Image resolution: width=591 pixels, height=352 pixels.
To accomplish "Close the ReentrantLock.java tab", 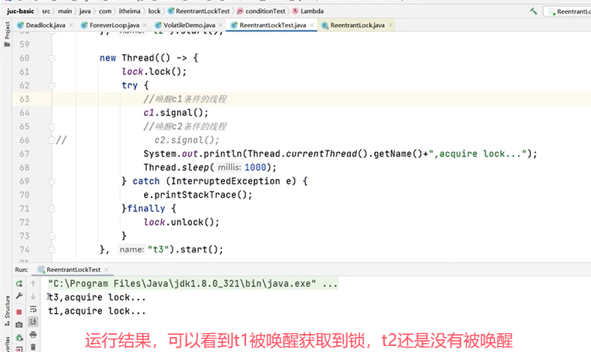I will point(390,25).
